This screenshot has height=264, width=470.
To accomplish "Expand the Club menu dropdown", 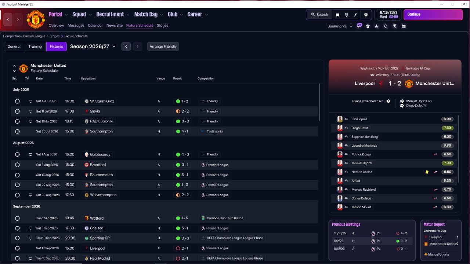I will pyautogui.click(x=181, y=15).
